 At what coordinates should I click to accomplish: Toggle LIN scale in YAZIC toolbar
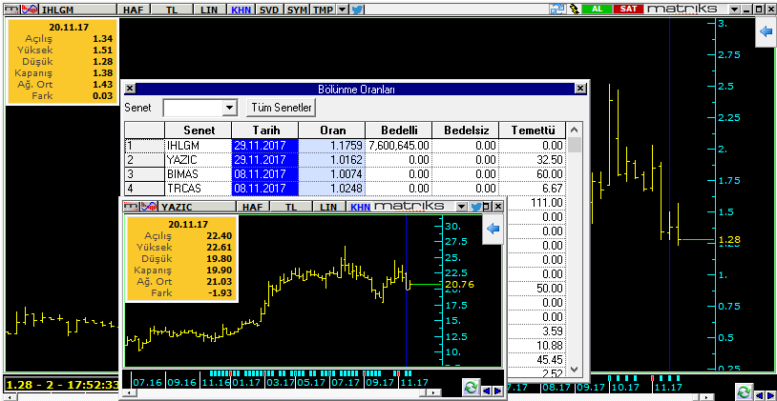329,207
